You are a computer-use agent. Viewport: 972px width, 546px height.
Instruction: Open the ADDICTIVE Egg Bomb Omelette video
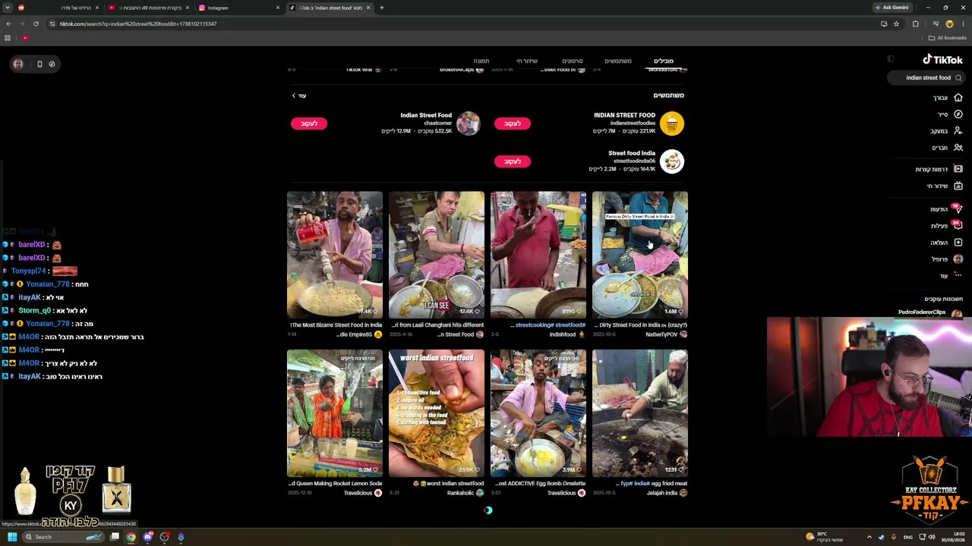coord(538,413)
